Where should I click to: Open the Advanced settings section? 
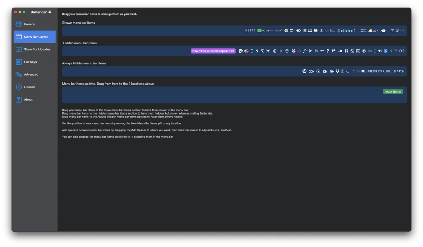click(27, 74)
